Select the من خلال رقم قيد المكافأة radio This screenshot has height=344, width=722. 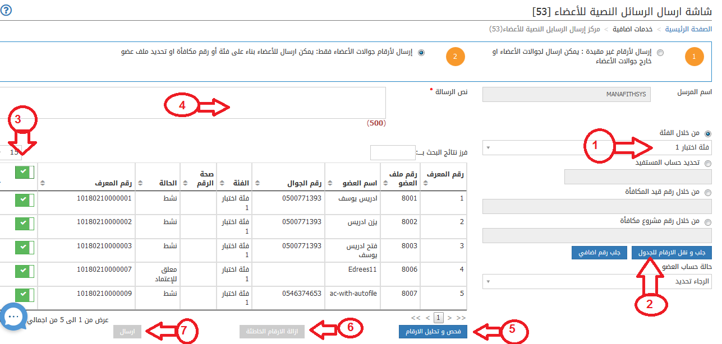click(x=707, y=192)
